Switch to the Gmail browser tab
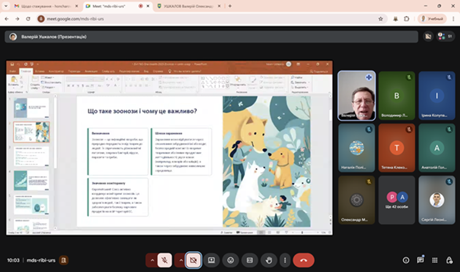 pyautogui.click(x=43, y=6)
